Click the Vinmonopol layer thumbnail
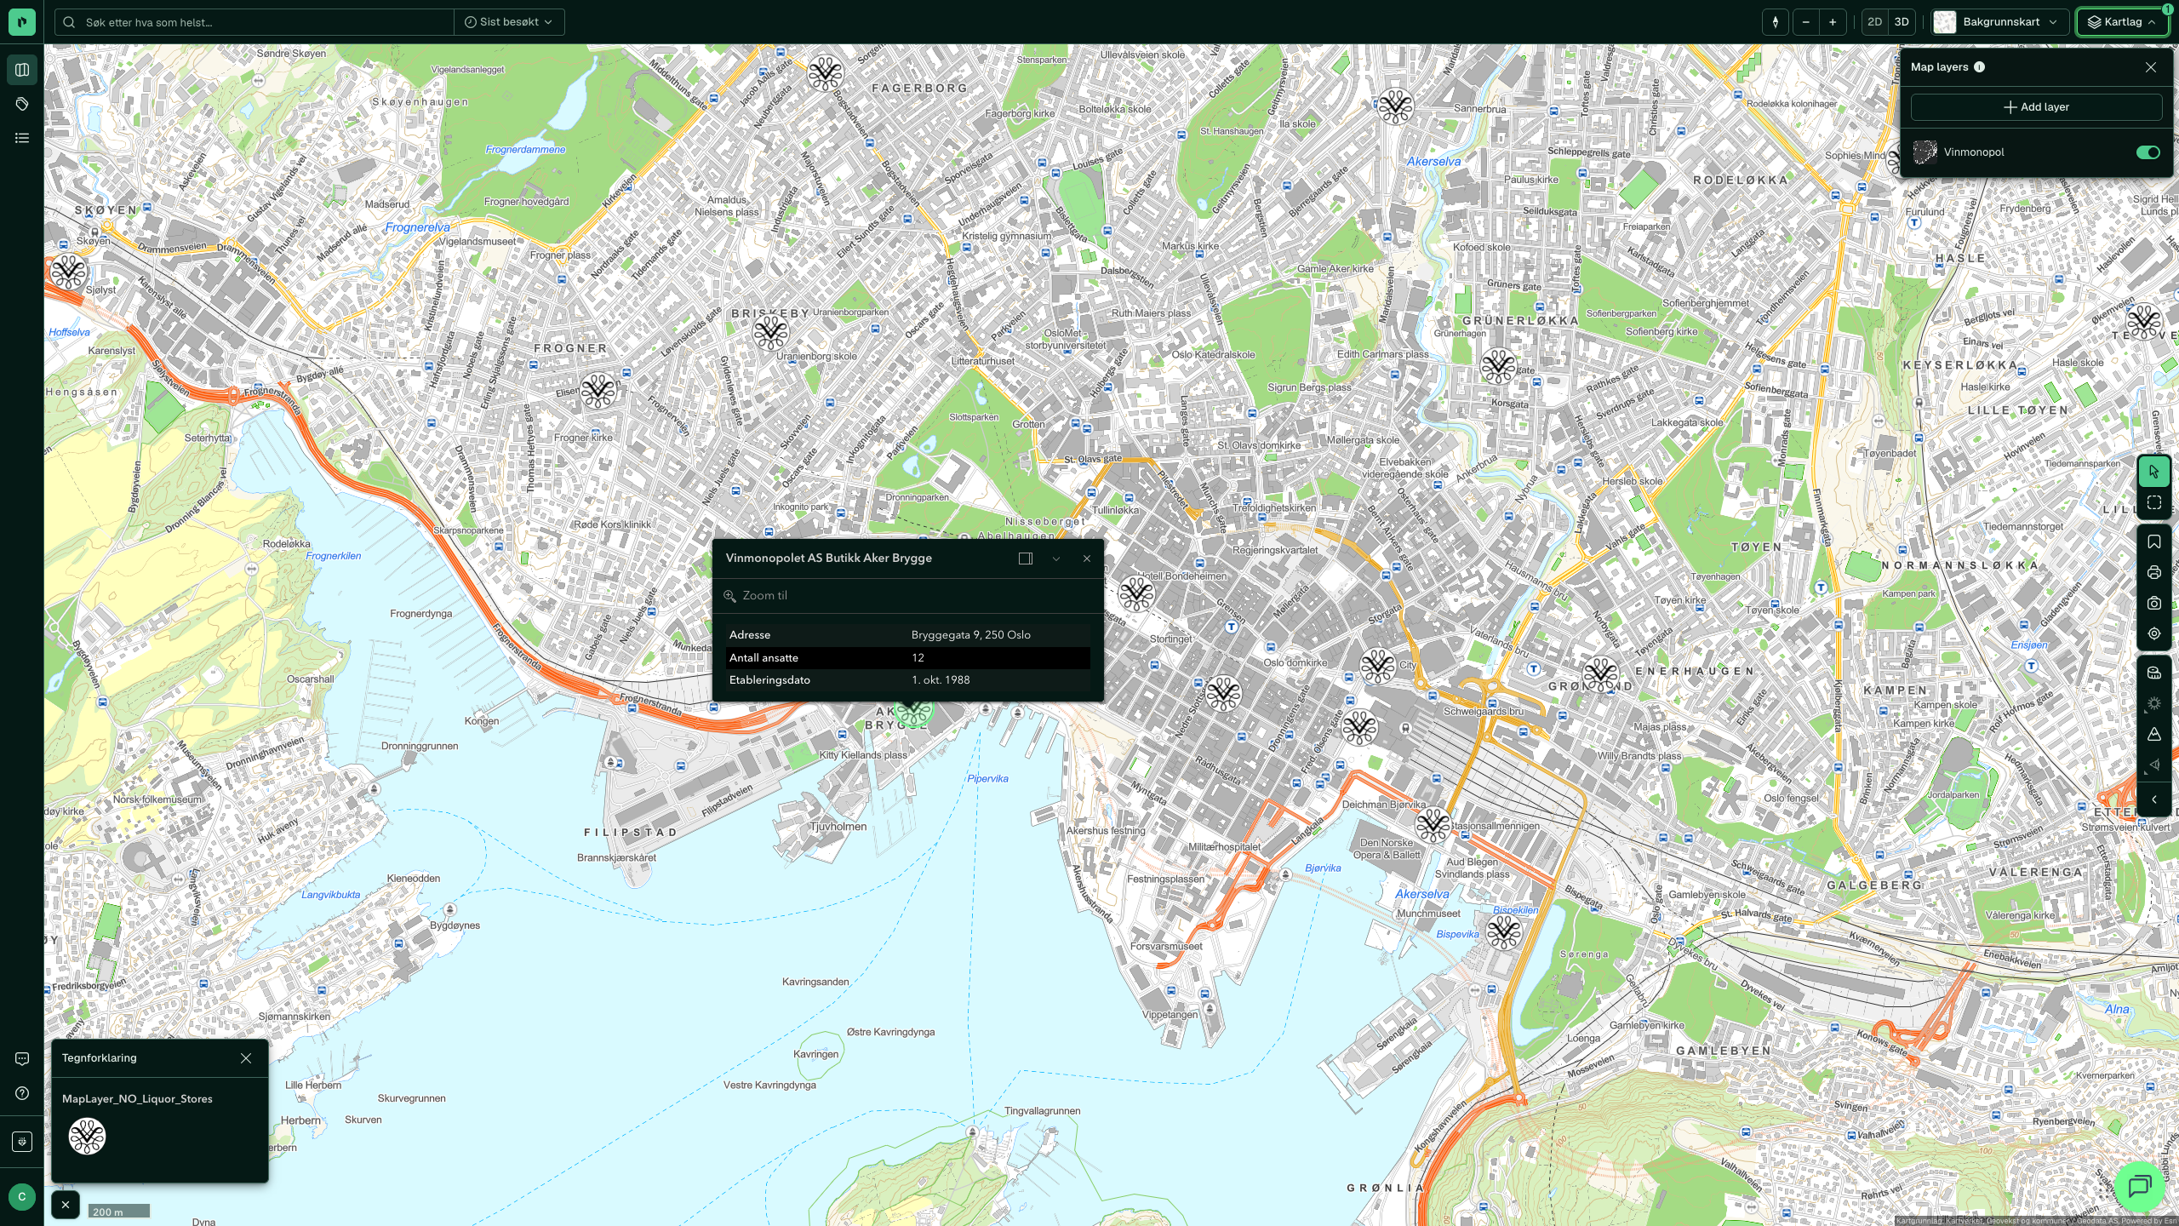 click(1924, 152)
